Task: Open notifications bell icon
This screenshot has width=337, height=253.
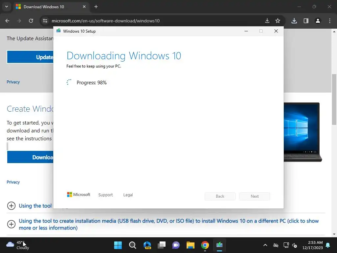Action: [x=328, y=245]
